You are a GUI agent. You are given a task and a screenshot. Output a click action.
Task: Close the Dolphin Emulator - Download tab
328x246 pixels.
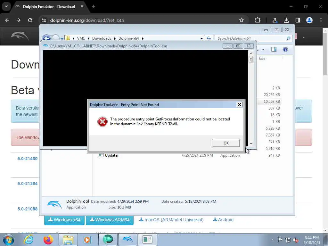[82, 6]
